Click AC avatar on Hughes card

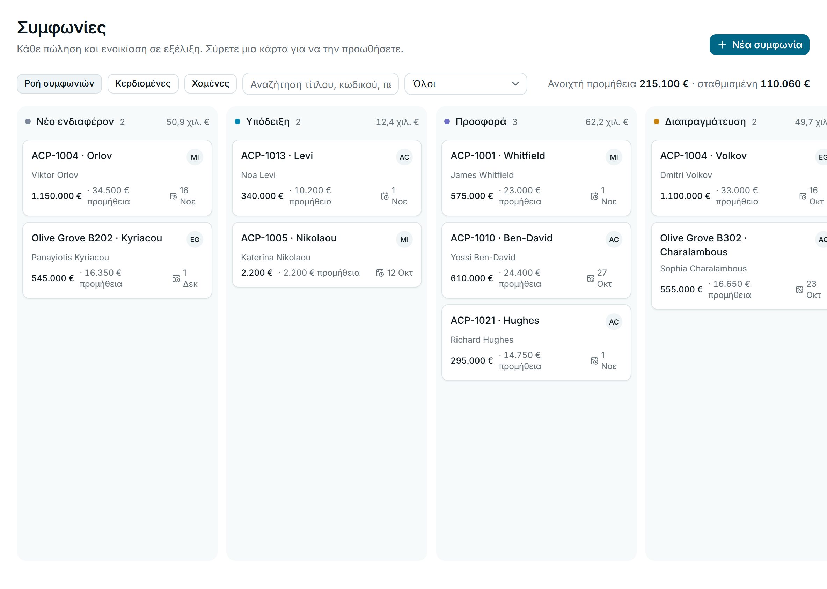click(614, 322)
